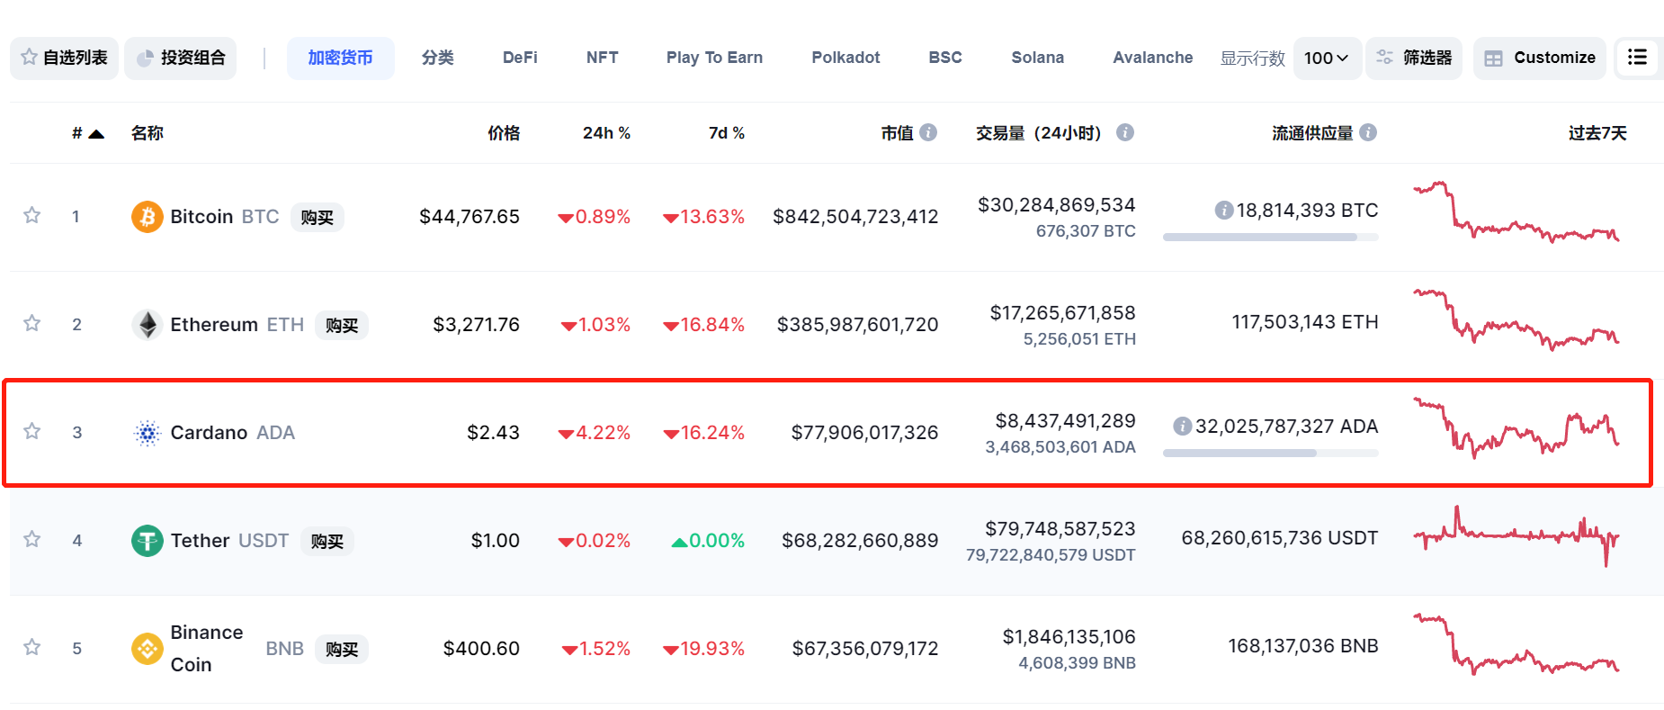1664x710 pixels.
Task: Buy Binance Coin with the 购买 button
Action: [x=342, y=649]
